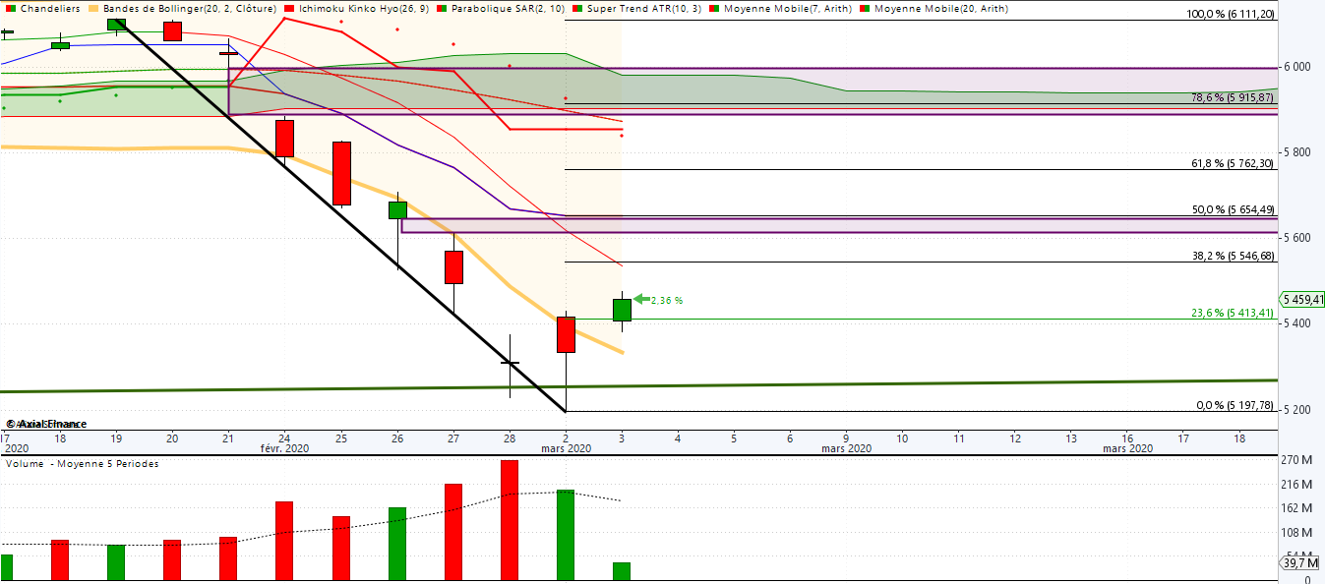Screen dimensions: 1325x584
Task: Click the tallest red volume bar on 28
Action: coord(510,520)
